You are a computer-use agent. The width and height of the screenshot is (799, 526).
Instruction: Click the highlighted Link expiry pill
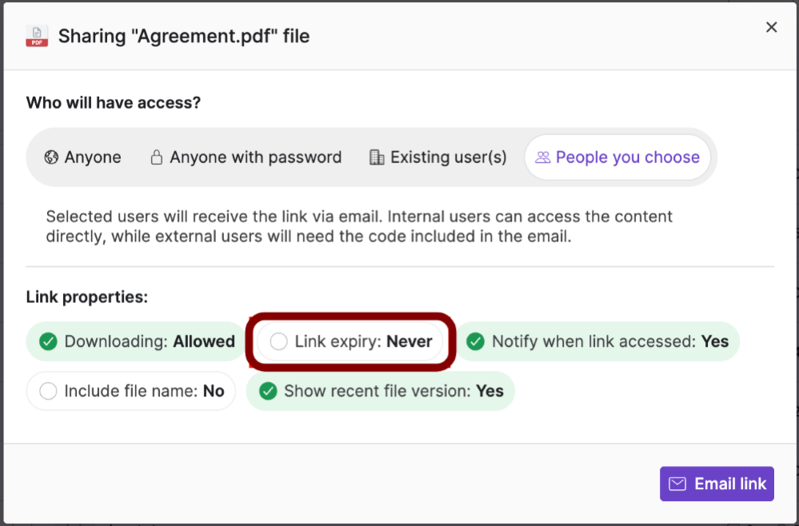(x=350, y=341)
